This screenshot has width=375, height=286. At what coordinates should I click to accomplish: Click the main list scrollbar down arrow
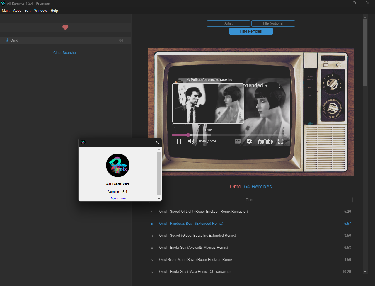365,272
